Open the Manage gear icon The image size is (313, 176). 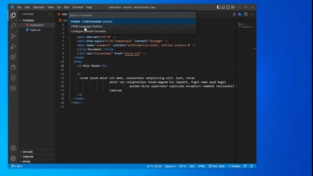pos(13,158)
